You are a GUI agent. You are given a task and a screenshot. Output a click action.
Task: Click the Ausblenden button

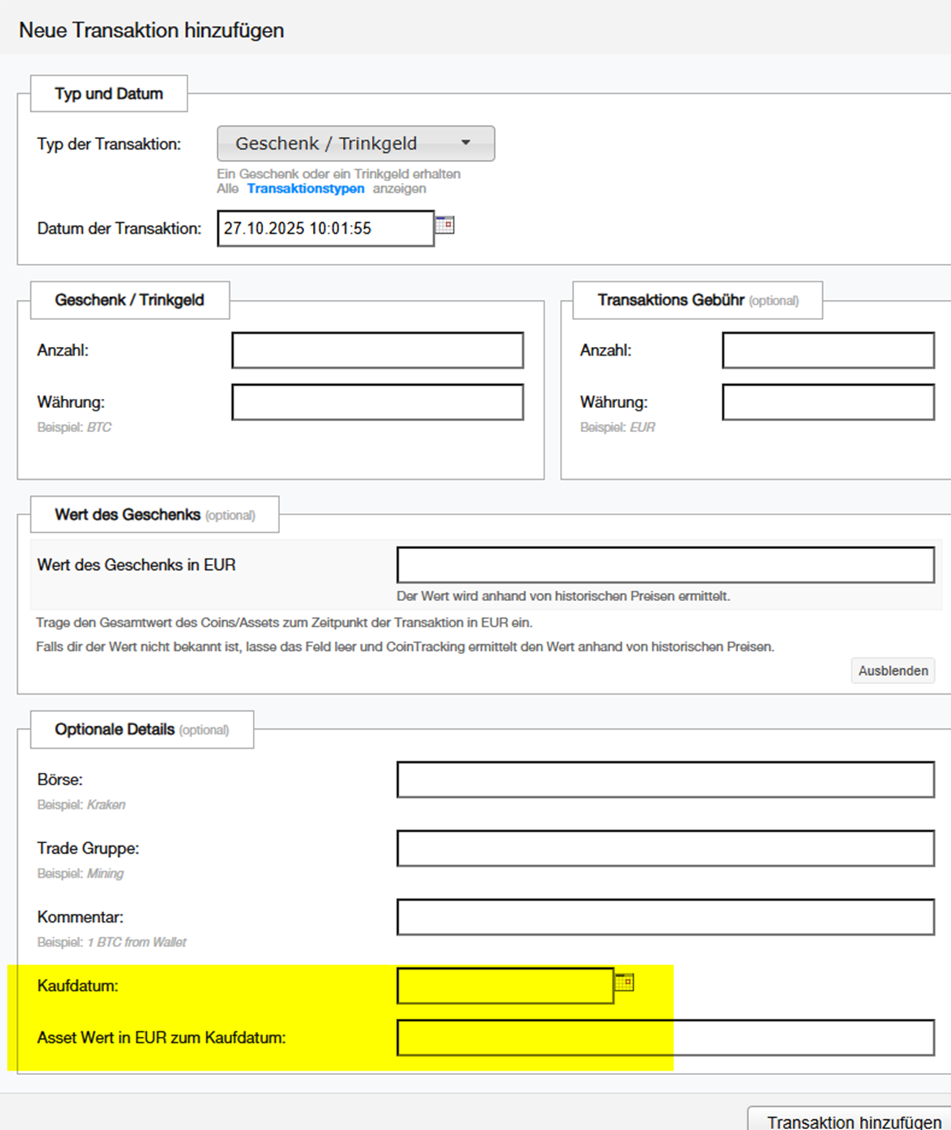(893, 670)
